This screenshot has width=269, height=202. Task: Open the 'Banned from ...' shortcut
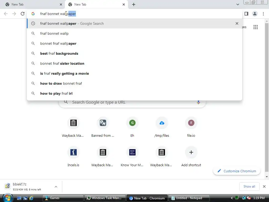click(103, 127)
